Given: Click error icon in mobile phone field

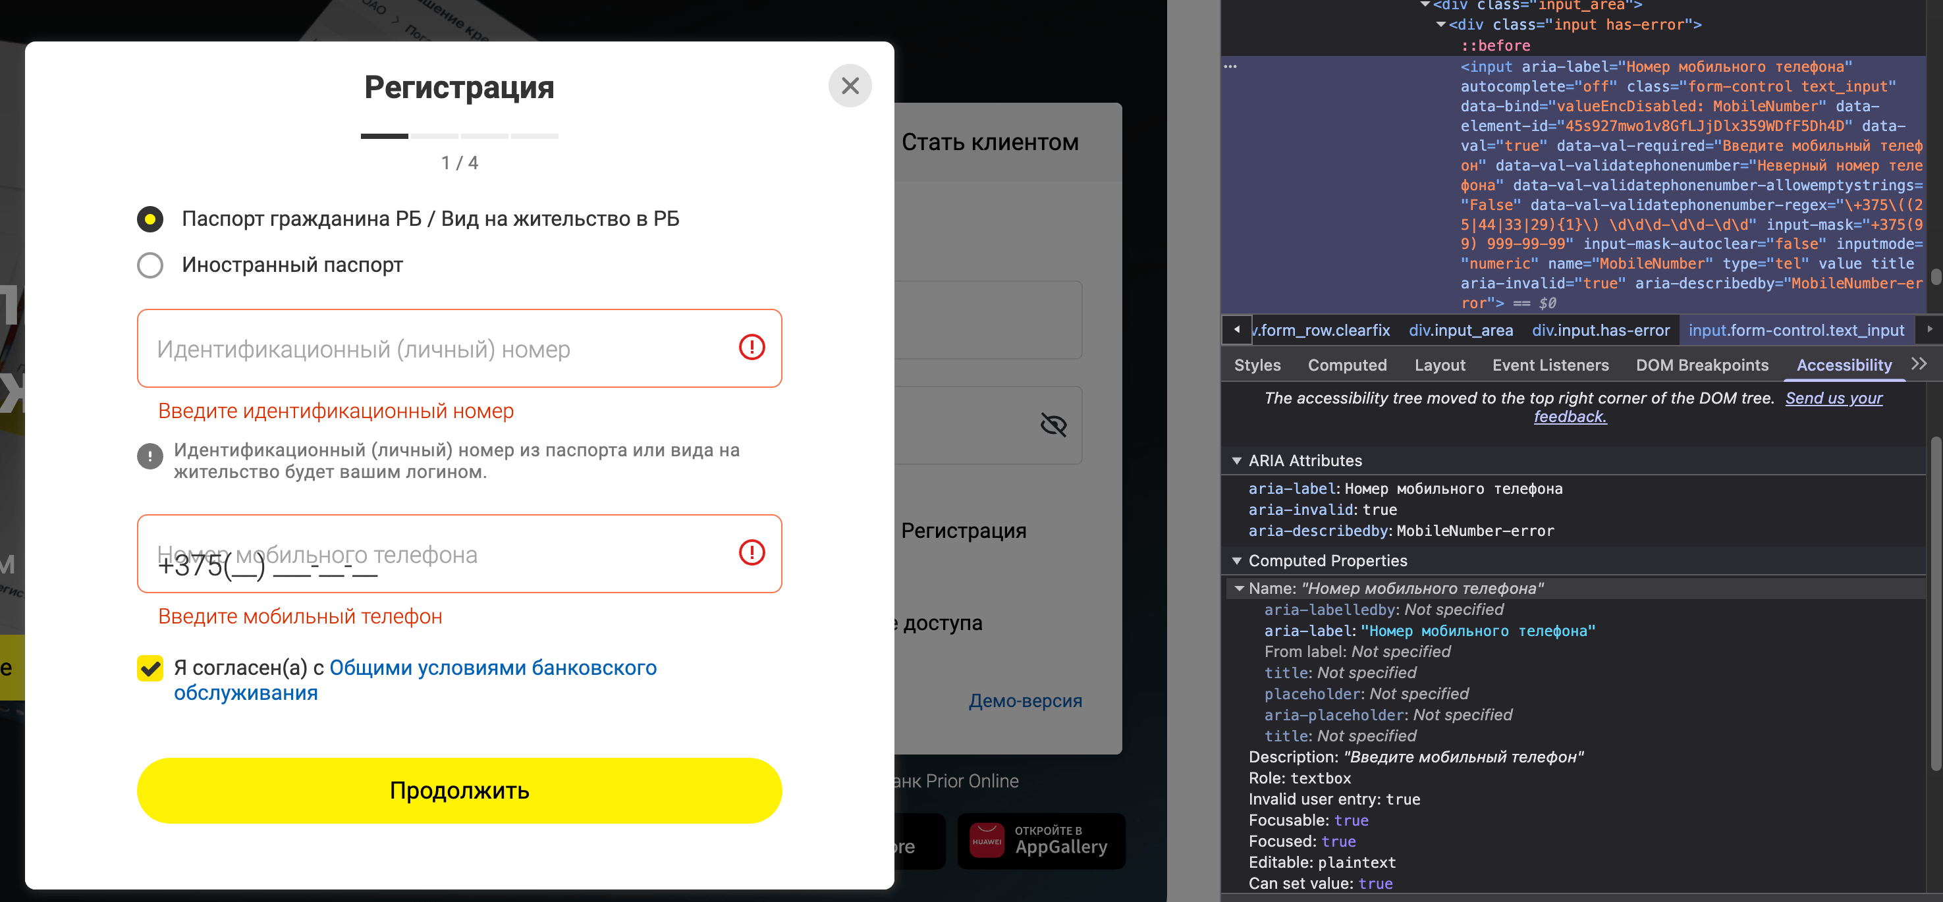Looking at the screenshot, I should click(752, 553).
